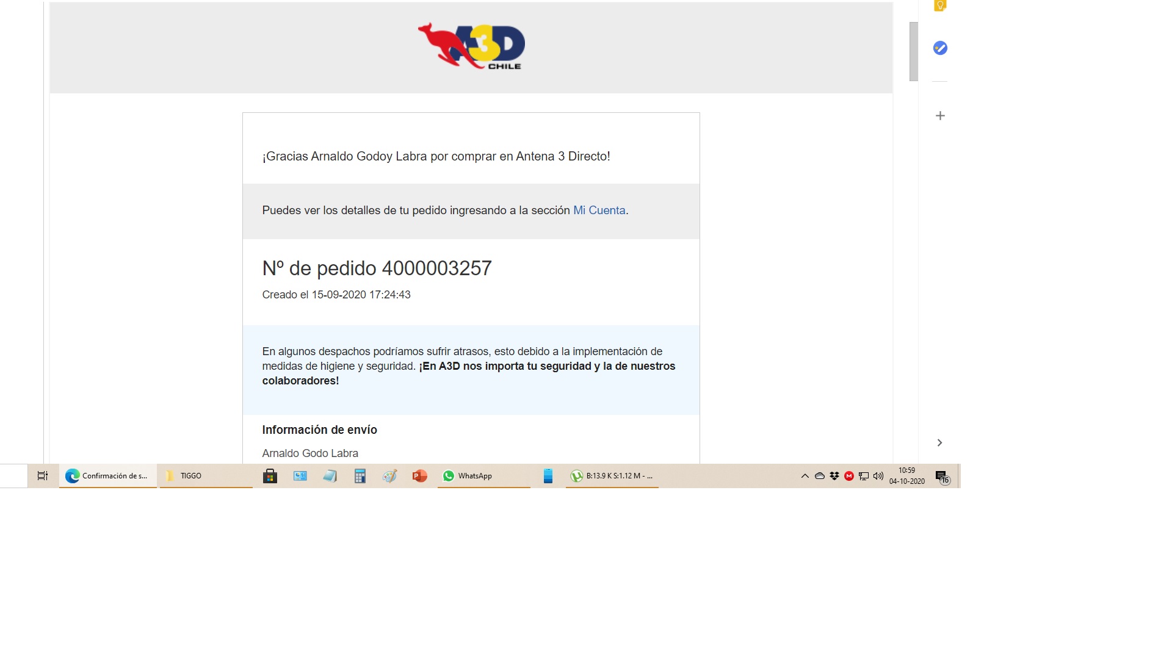Open uTorrent window from taskbar
This screenshot has height=659, width=1172.
[x=612, y=476]
